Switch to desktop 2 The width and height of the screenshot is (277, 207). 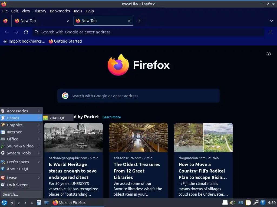pos(19,203)
